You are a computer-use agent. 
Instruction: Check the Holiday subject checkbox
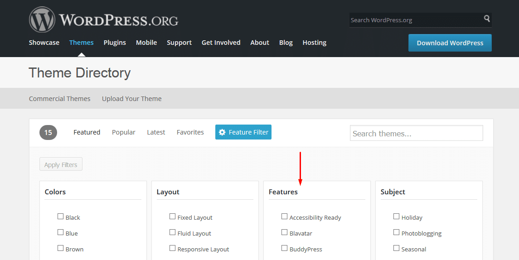point(396,217)
